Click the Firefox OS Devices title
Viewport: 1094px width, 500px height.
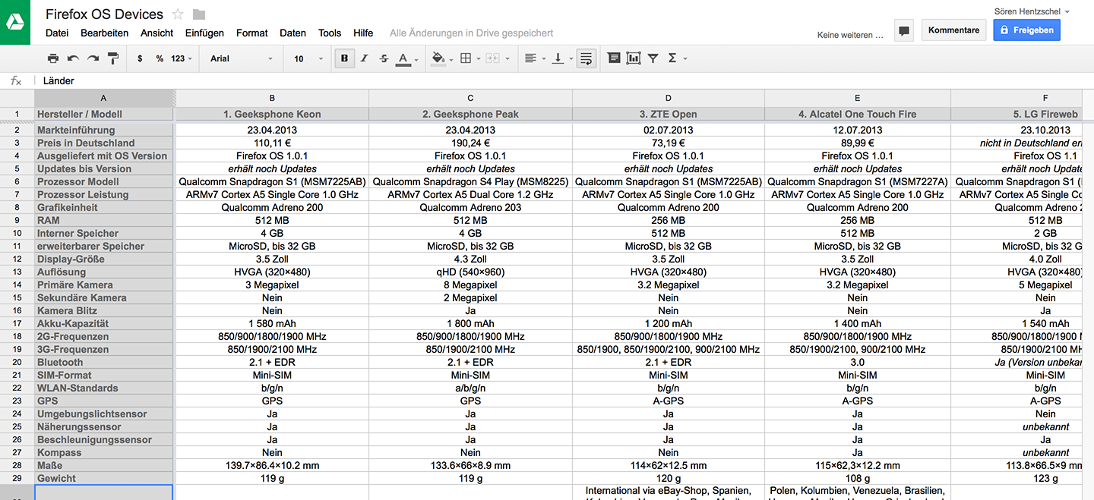point(104,14)
